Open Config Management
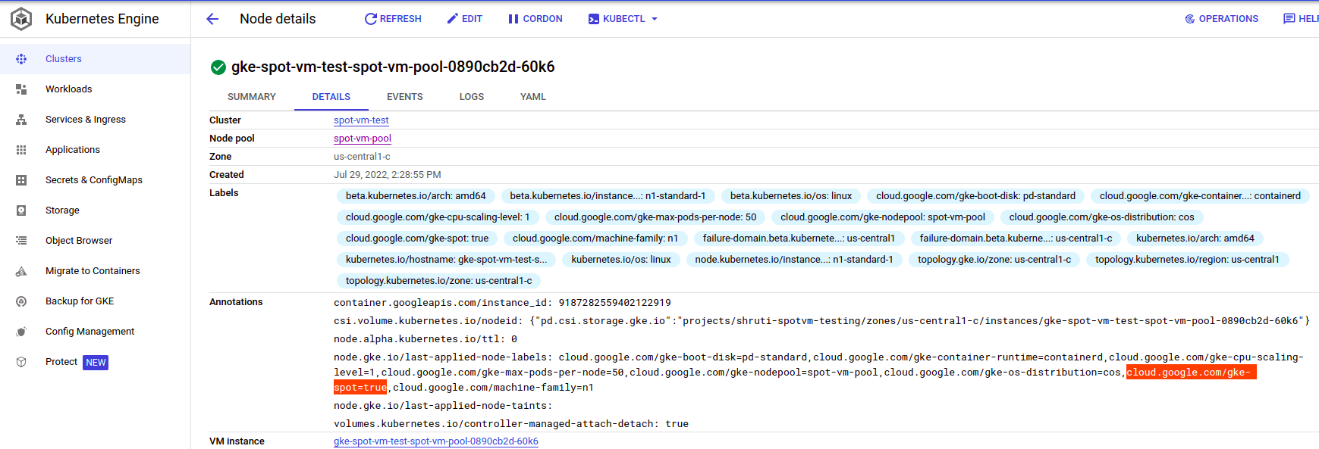Screen dimensions: 1319x449 click(90, 332)
